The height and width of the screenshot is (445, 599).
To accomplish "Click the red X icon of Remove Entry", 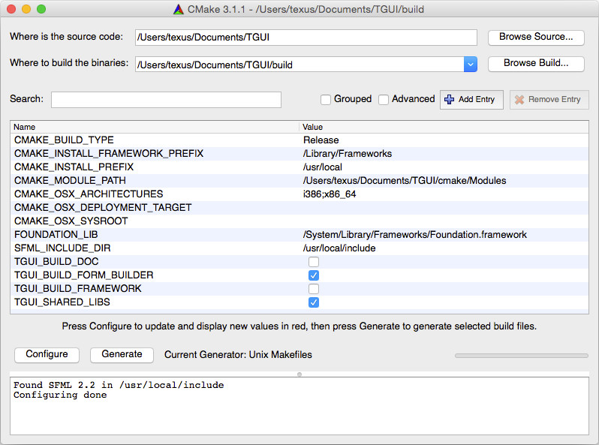I will coord(519,100).
